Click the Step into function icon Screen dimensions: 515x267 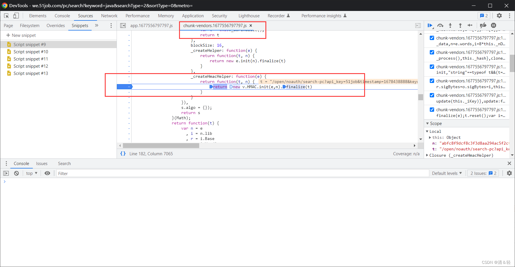click(450, 25)
